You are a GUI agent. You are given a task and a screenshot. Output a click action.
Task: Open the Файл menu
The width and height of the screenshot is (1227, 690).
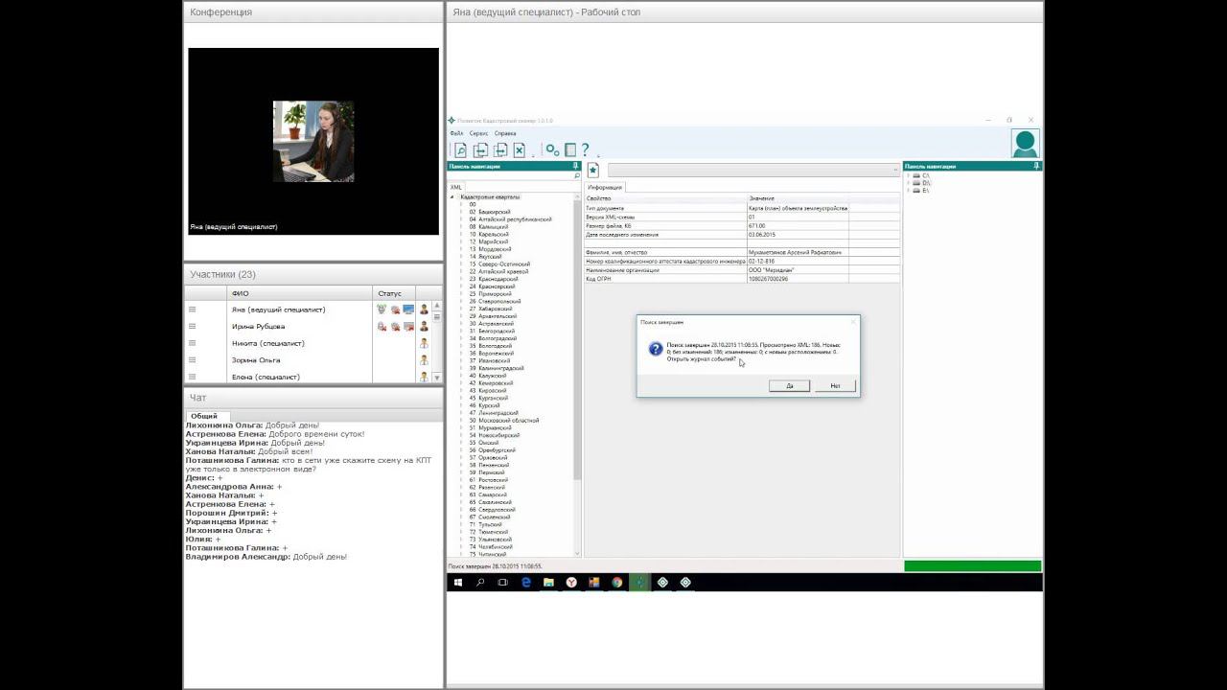(456, 133)
